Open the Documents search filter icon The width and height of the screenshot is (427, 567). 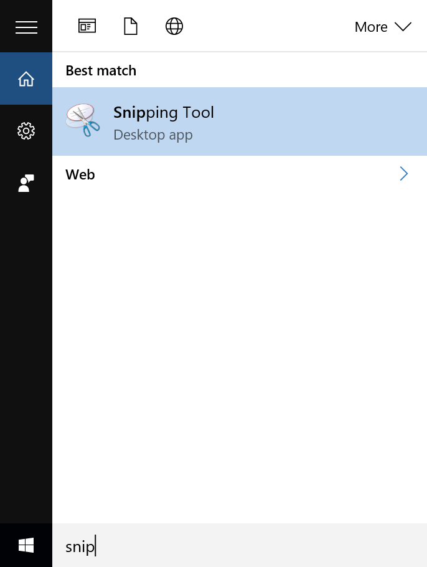click(130, 26)
